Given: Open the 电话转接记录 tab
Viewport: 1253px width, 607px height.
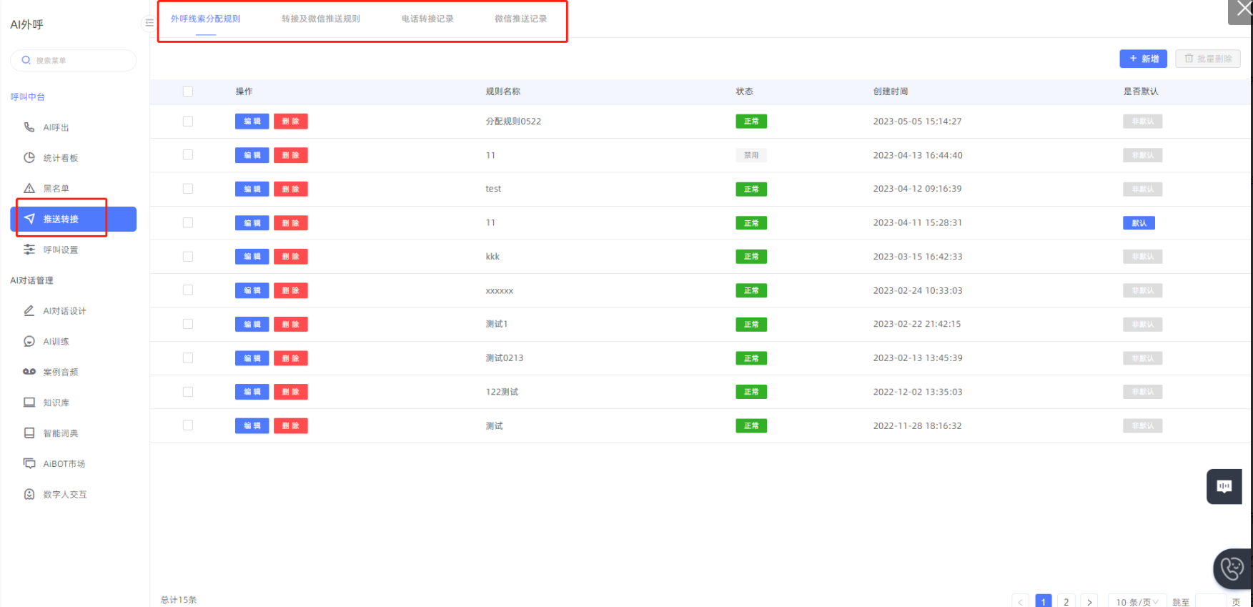Looking at the screenshot, I should coord(427,19).
